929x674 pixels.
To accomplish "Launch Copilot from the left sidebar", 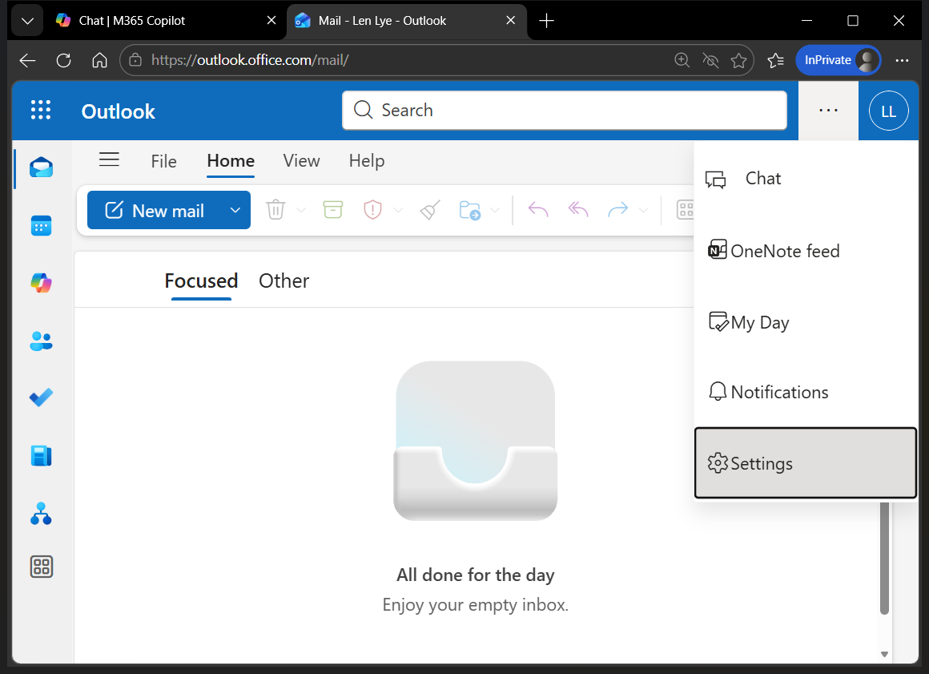I will point(41,283).
